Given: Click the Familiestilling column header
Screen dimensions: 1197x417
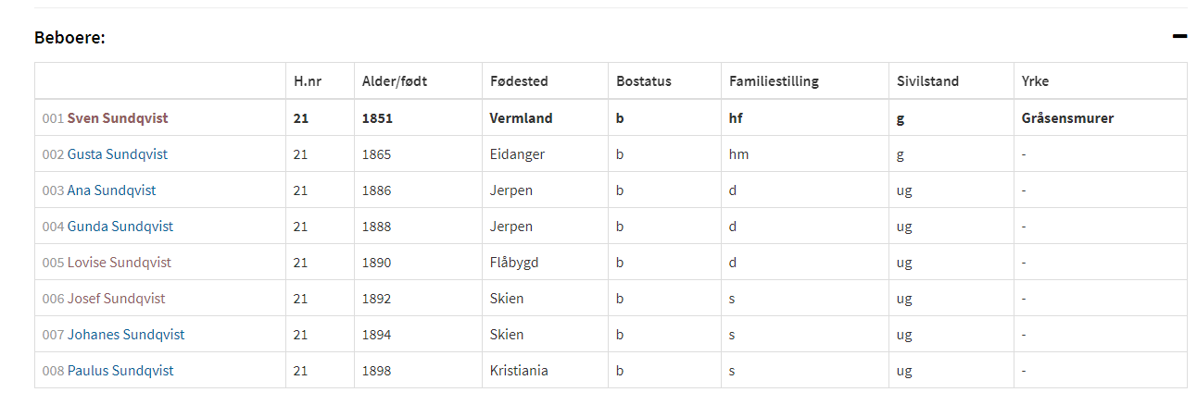Looking at the screenshot, I should [774, 81].
